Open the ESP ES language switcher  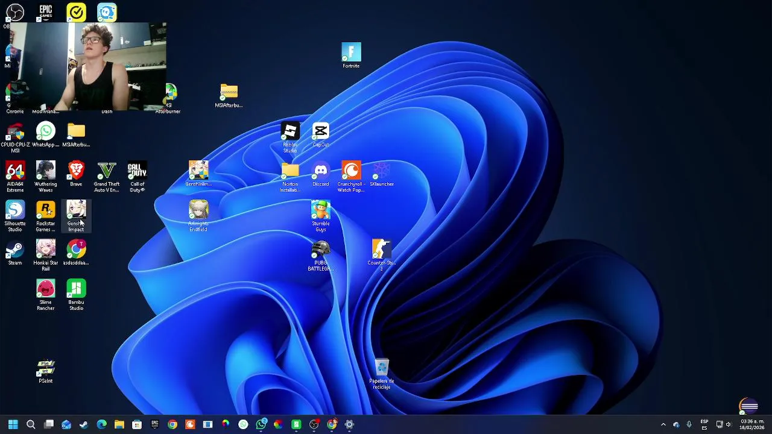click(704, 424)
